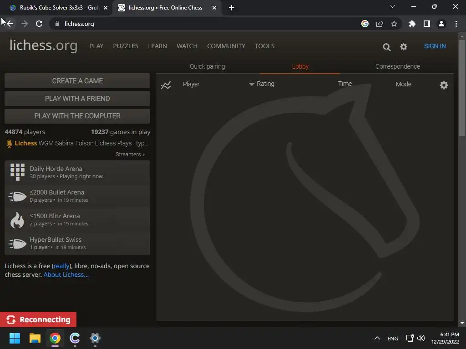Click the ≤2000 Bullet Arena bullet icon
This screenshot has width=466, height=349.
pos(18,196)
